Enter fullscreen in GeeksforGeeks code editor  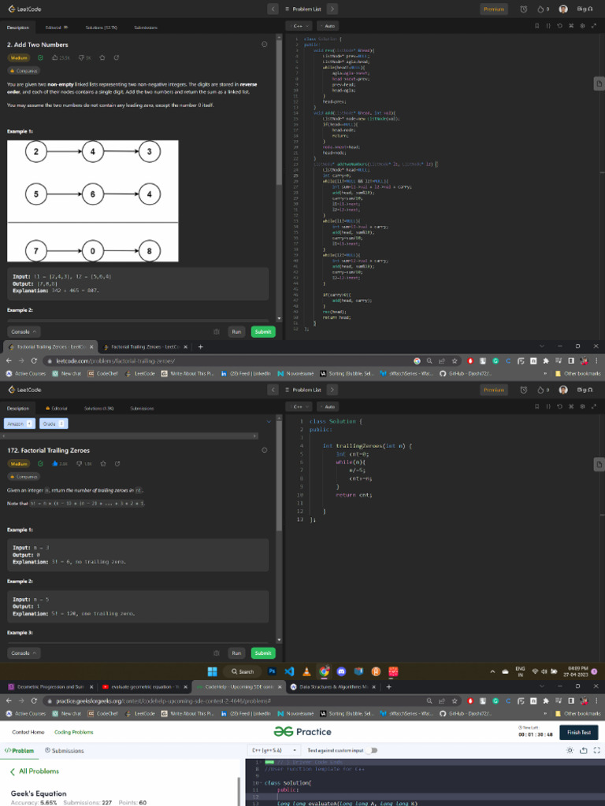597,750
